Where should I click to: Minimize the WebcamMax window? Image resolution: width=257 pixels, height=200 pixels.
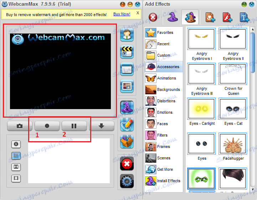130,4
